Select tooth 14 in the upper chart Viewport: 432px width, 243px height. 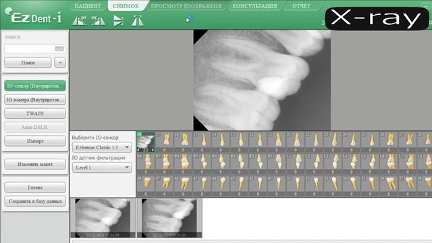click(x=221, y=142)
